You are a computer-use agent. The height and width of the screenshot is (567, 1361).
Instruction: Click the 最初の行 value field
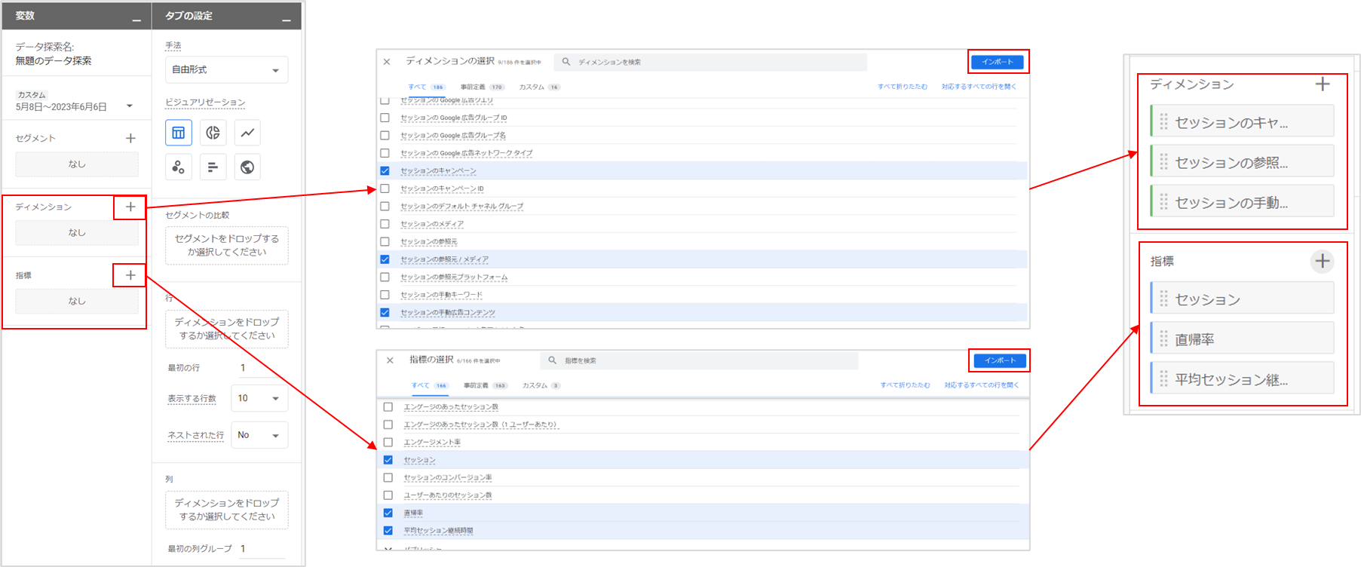tap(262, 368)
